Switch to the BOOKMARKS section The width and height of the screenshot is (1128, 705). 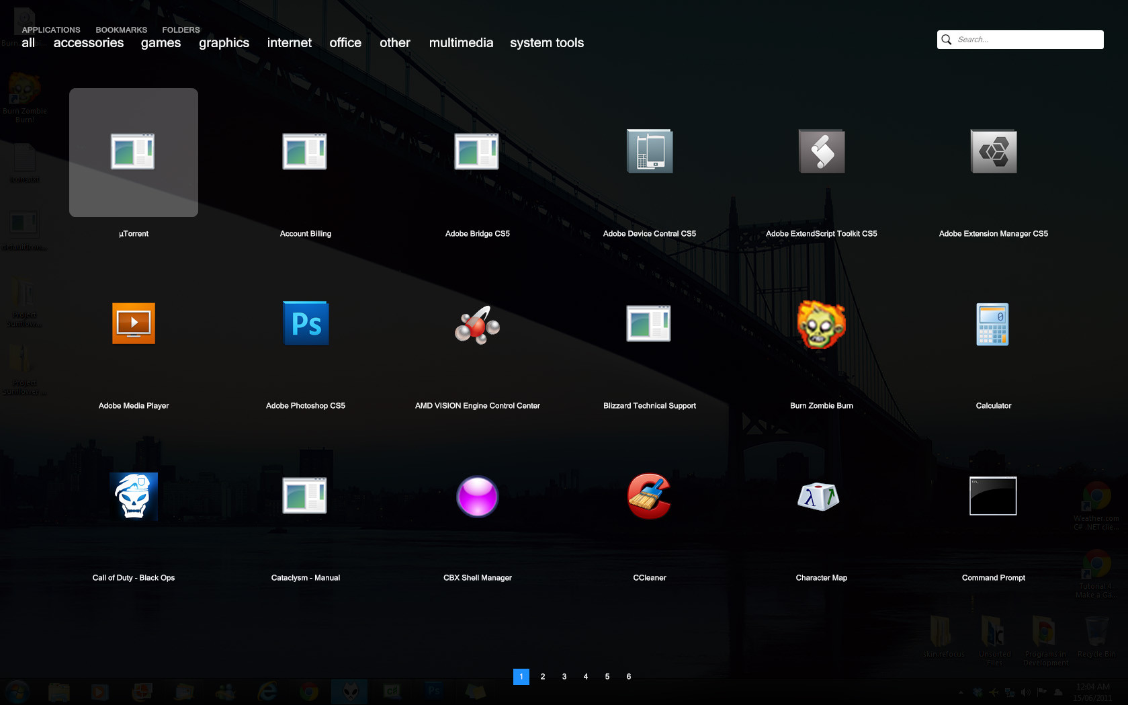[122, 30]
